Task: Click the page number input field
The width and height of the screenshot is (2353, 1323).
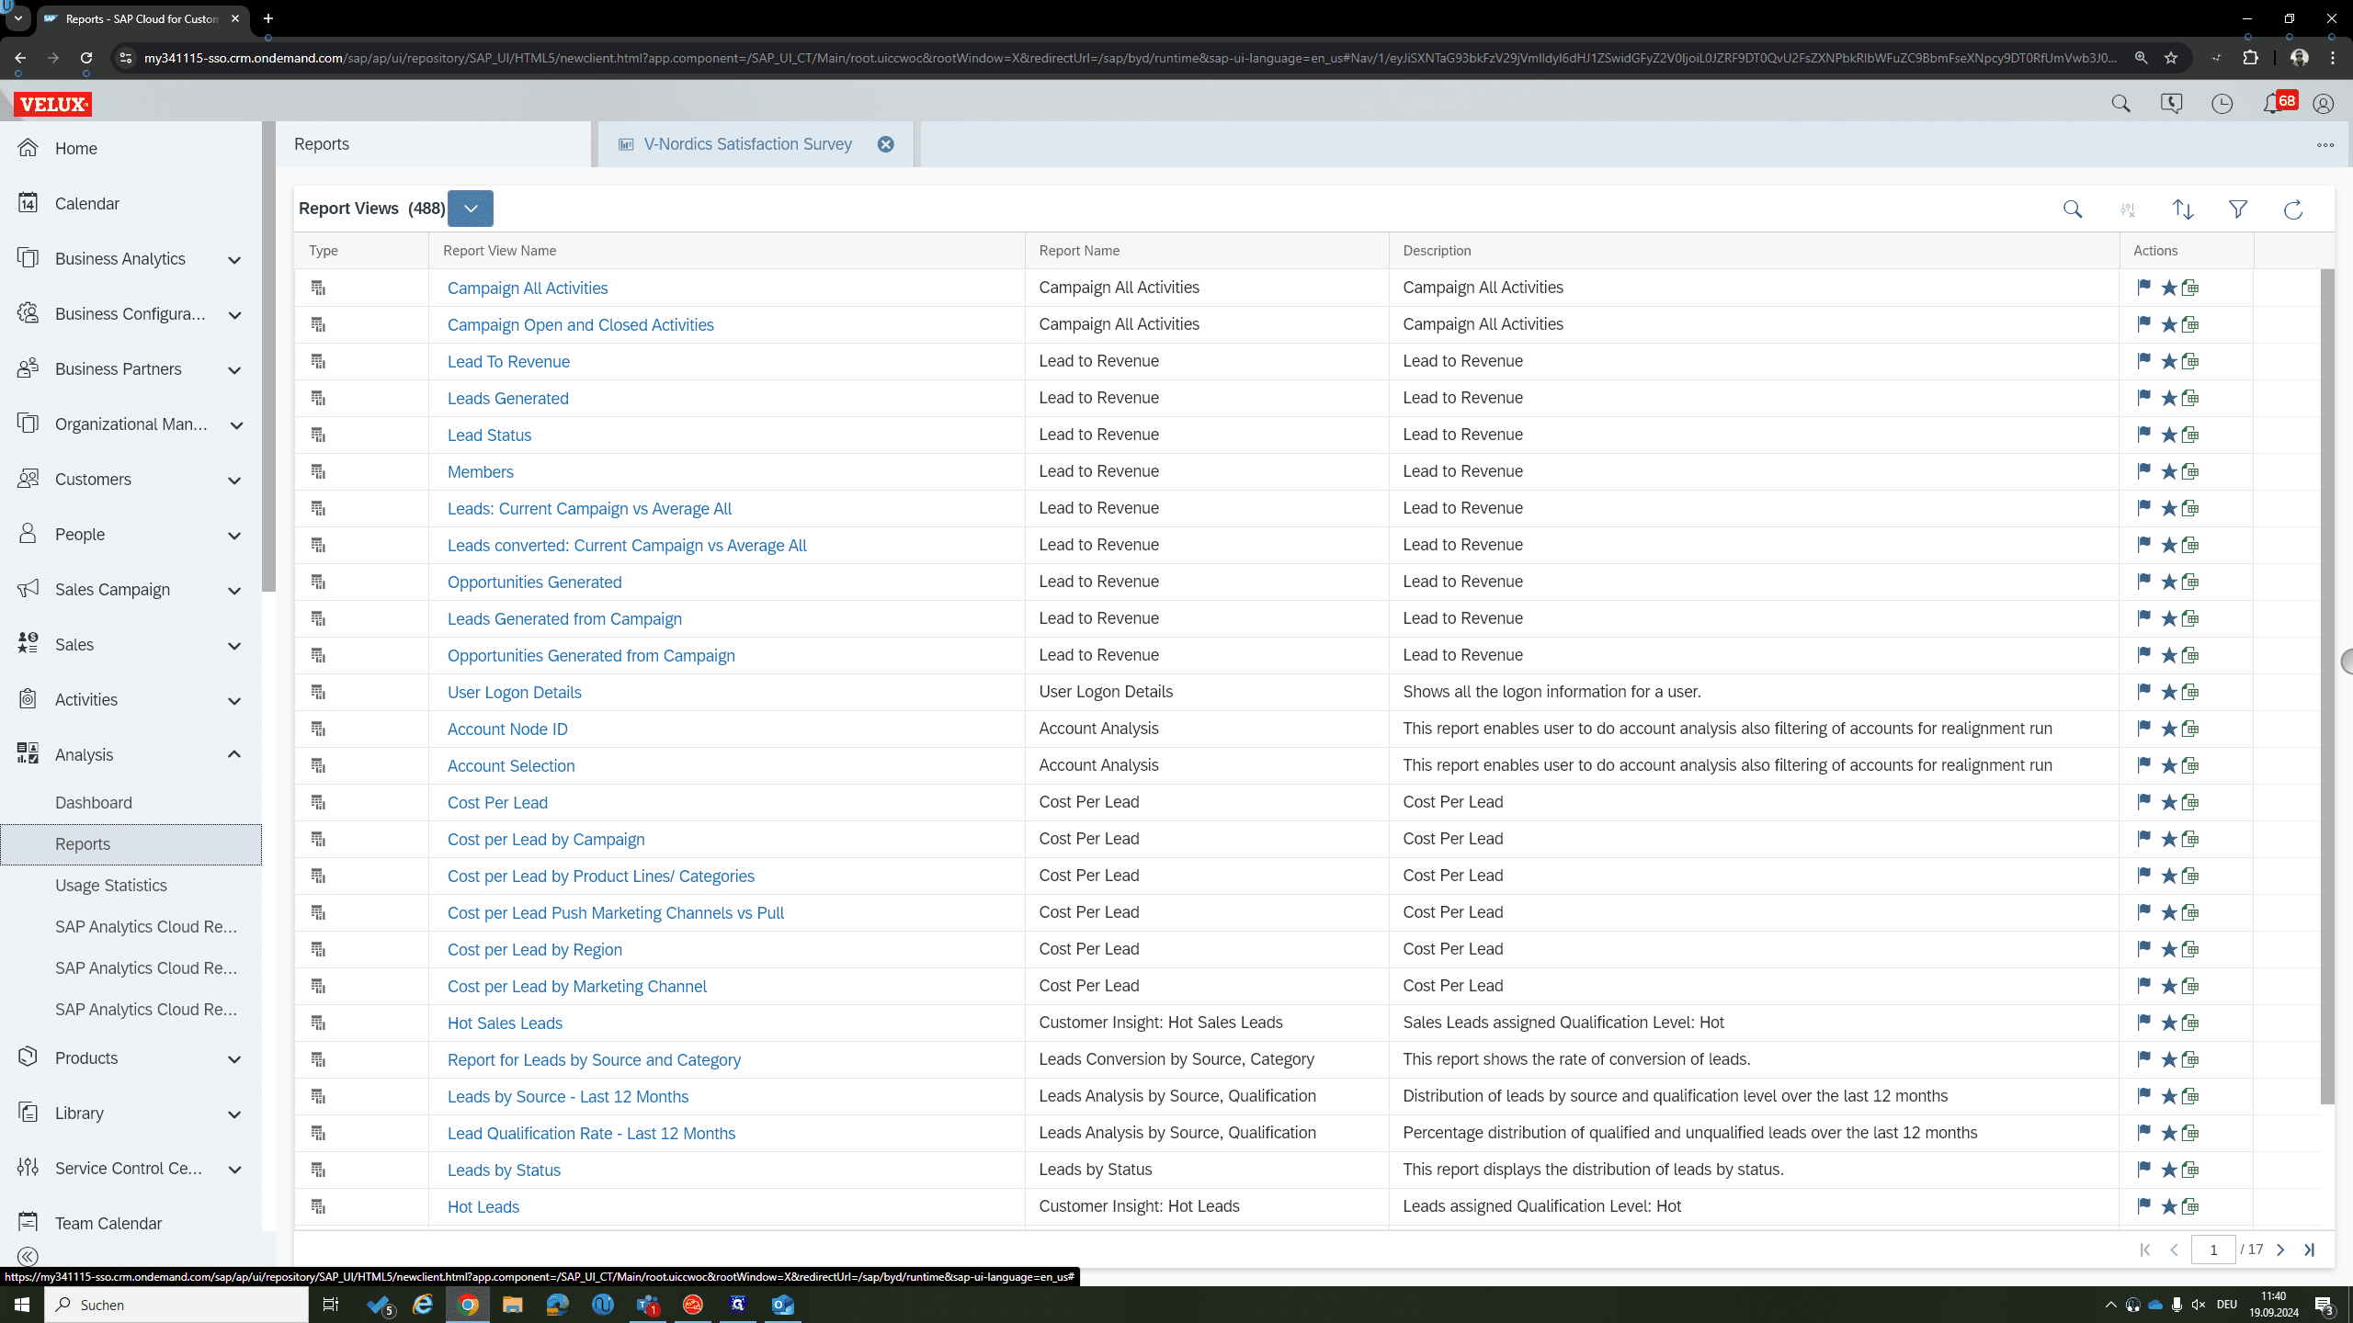Action: click(x=2213, y=1249)
